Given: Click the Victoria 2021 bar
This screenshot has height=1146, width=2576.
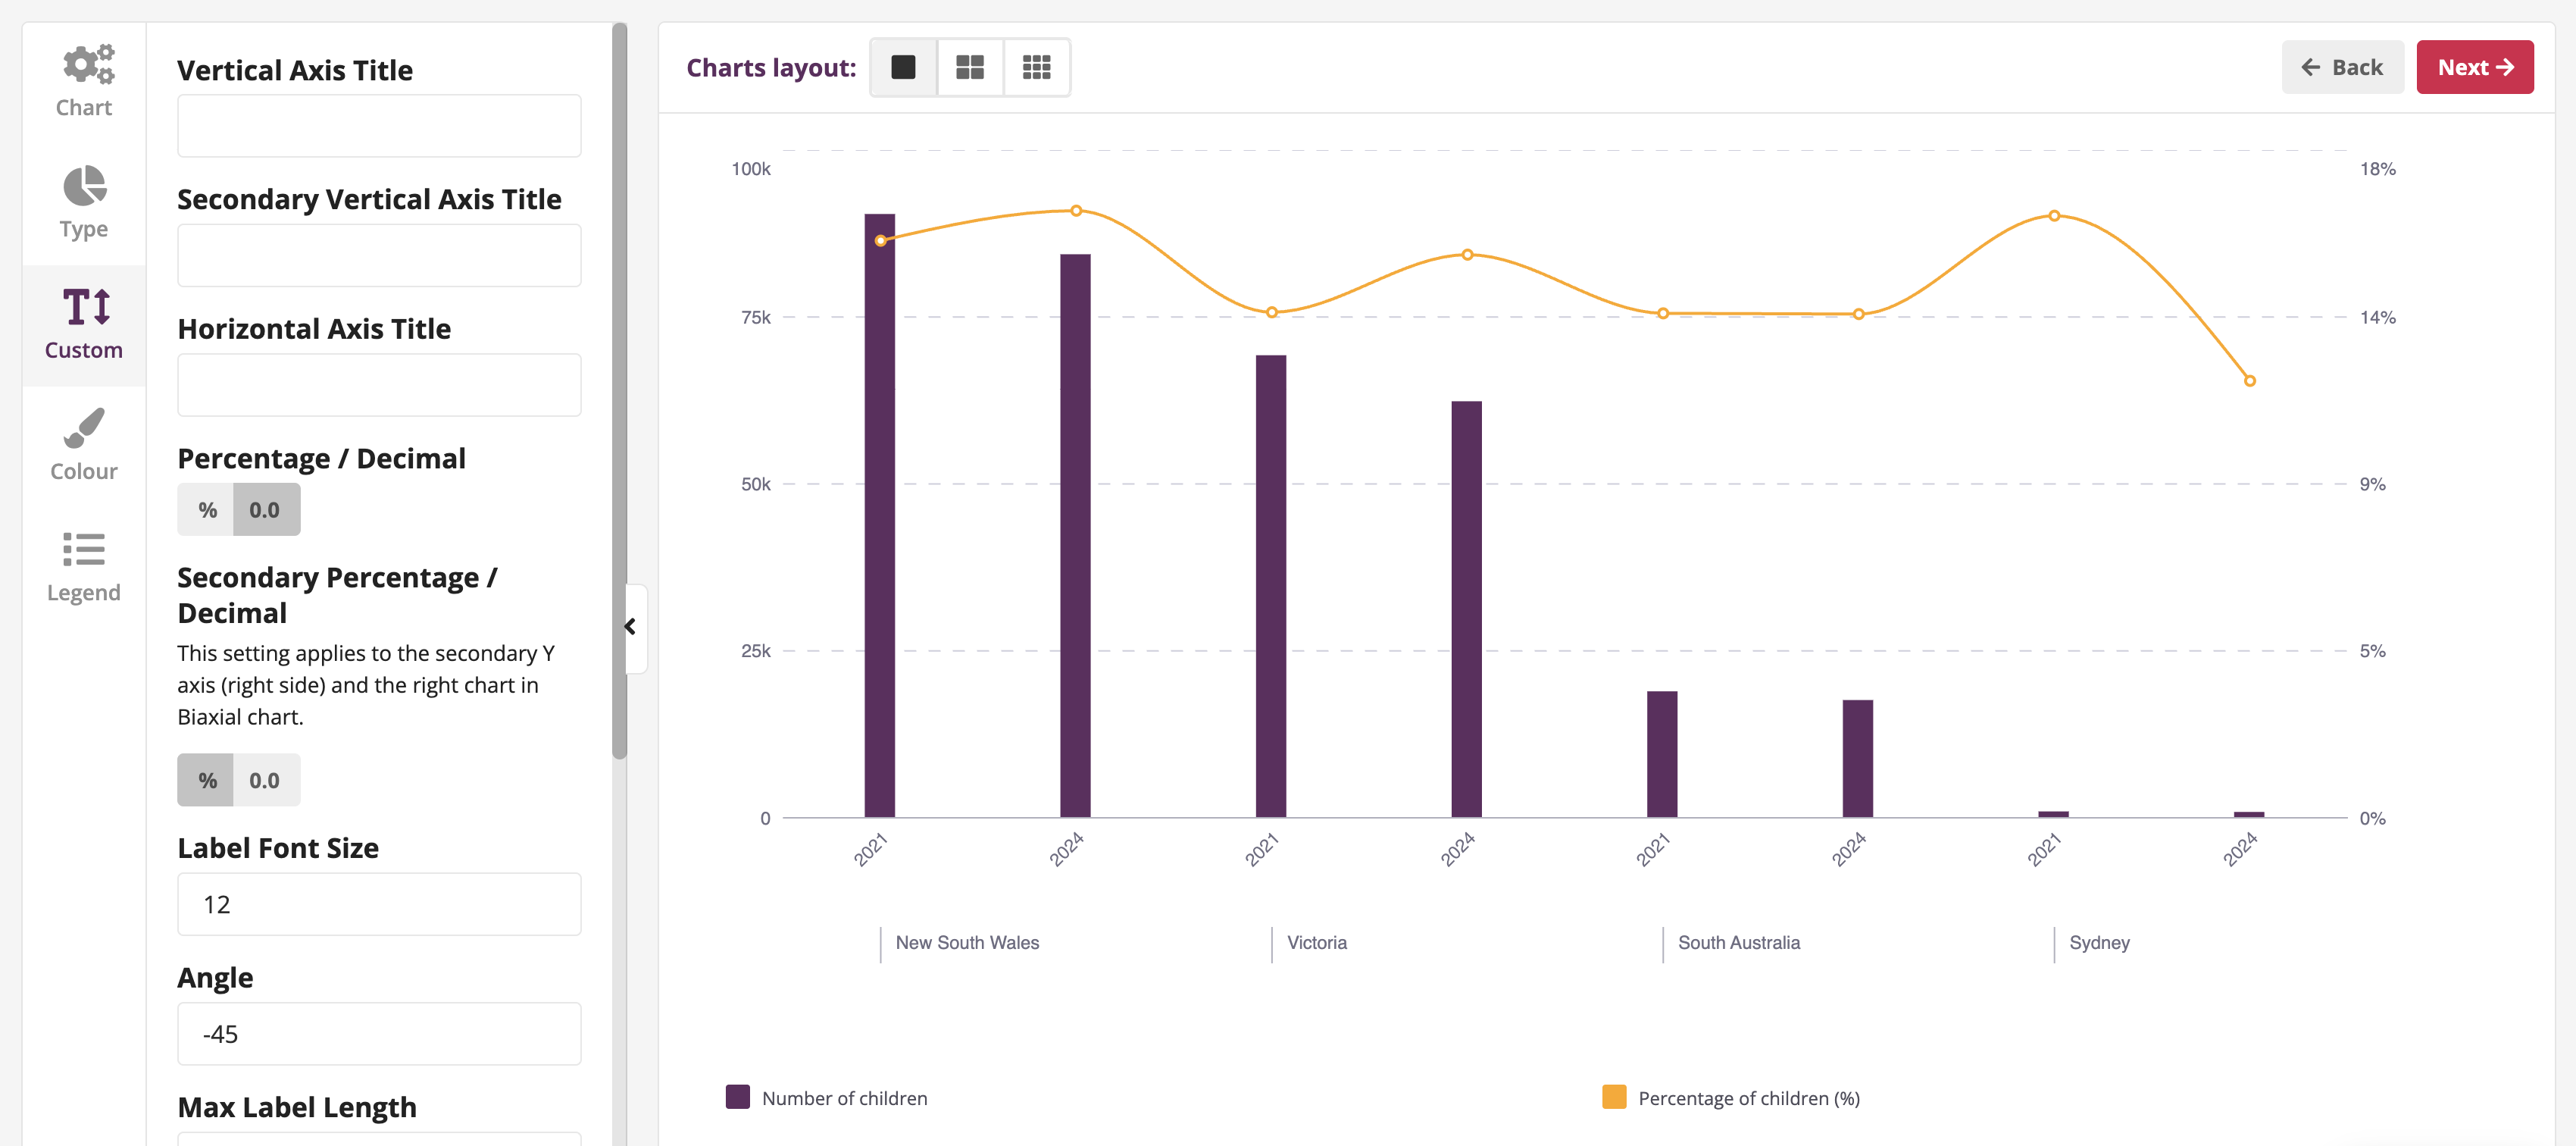Looking at the screenshot, I should coord(1271,586).
